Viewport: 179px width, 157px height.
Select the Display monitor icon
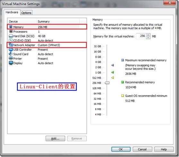11,63
